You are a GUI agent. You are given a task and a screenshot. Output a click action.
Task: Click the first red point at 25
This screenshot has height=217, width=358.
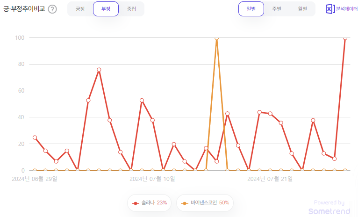tap(35, 137)
